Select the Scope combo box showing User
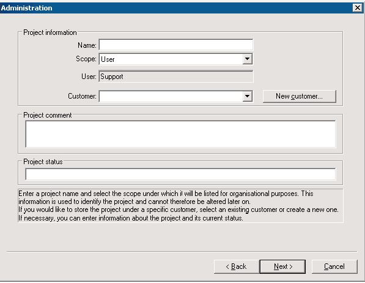This screenshot has width=365, height=283. (x=175, y=59)
